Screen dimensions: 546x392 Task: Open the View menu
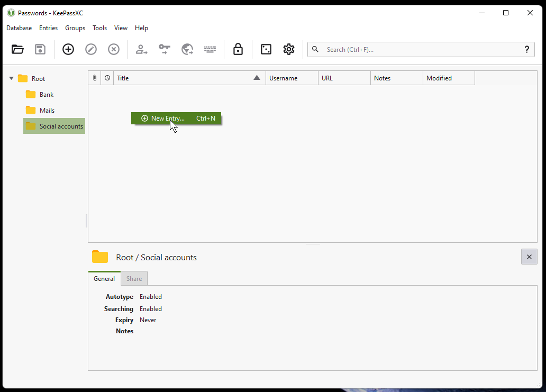(x=121, y=28)
